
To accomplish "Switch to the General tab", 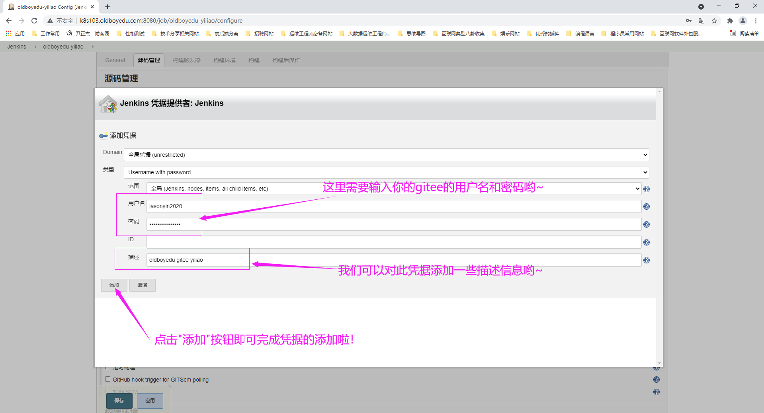I will pyautogui.click(x=115, y=60).
